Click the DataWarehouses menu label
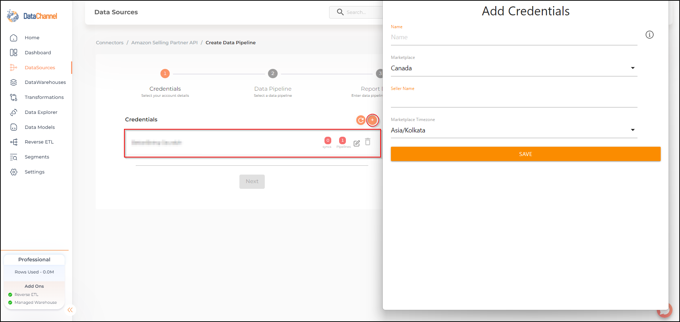The height and width of the screenshot is (322, 680). (x=45, y=82)
